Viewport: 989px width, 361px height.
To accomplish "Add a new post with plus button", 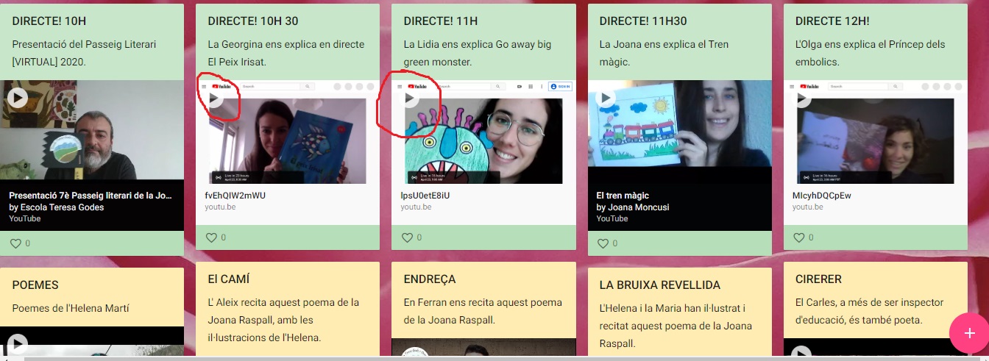I will [x=968, y=333].
